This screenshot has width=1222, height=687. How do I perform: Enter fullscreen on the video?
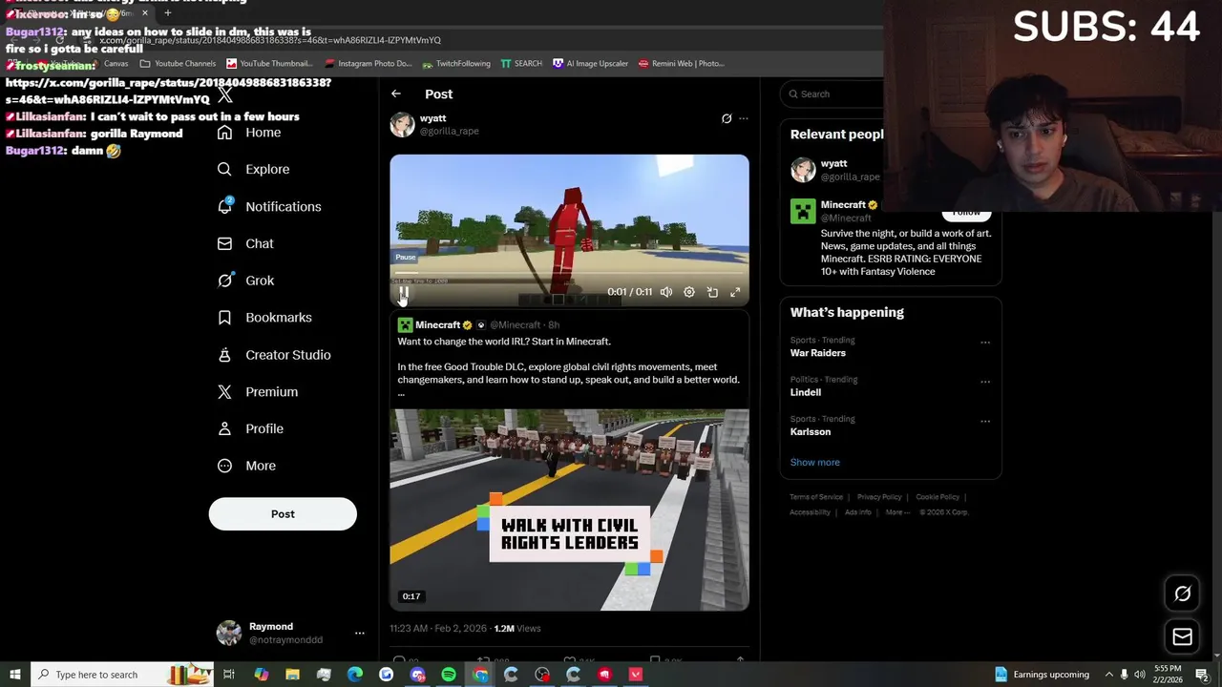tap(735, 292)
